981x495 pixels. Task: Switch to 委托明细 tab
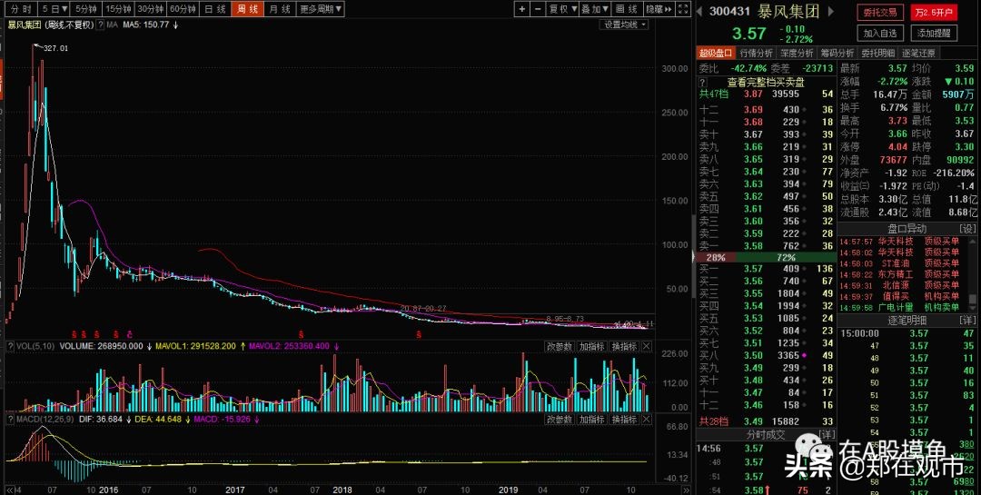(877, 54)
